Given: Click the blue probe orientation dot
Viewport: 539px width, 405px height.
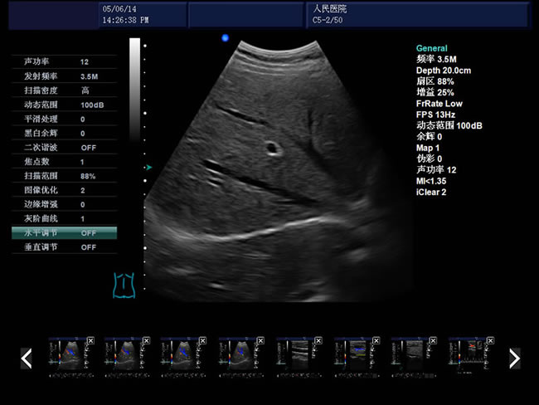Looking at the screenshot, I should 225,38.
